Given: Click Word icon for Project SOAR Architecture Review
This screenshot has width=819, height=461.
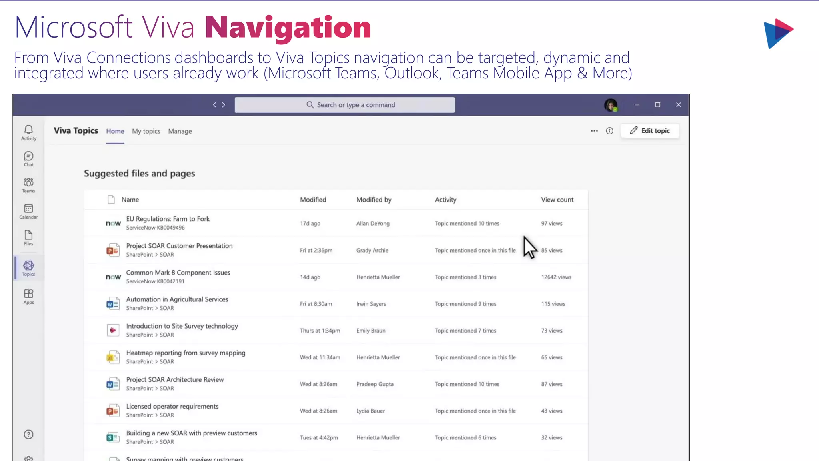Looking at the screenshot, I should 113,384.
